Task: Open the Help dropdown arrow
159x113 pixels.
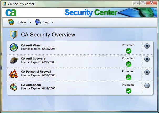Action: click(53, 22)
